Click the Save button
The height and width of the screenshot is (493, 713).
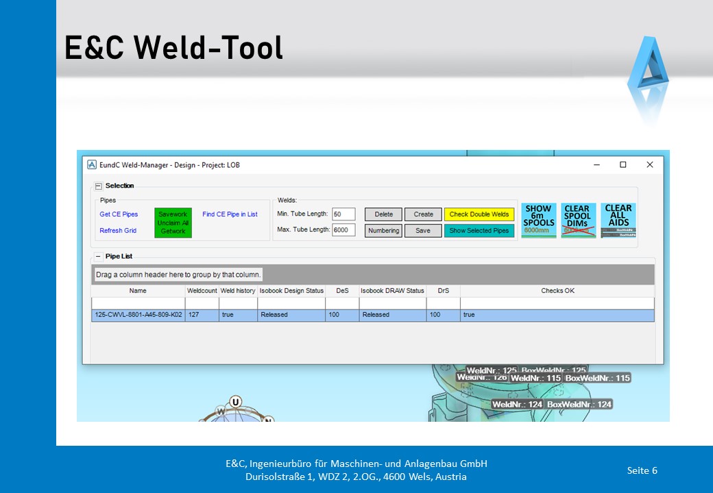click(x=423, y=231)
